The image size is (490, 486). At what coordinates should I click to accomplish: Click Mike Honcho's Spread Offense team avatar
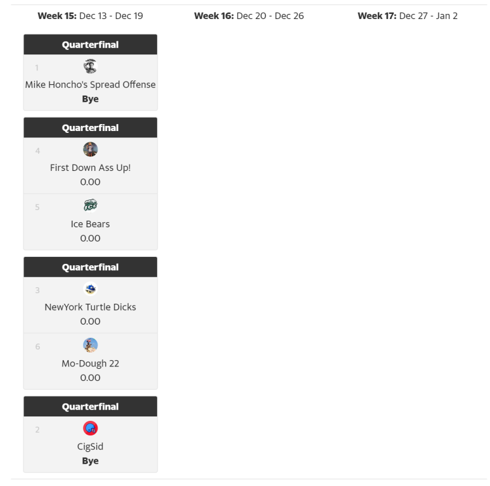pos(91,66)
